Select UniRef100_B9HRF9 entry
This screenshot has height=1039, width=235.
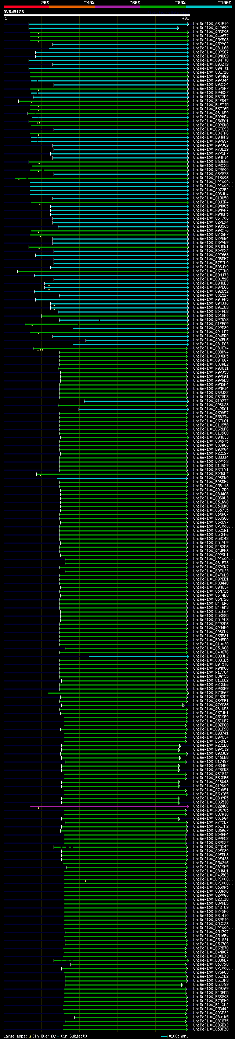coord(211,137)
